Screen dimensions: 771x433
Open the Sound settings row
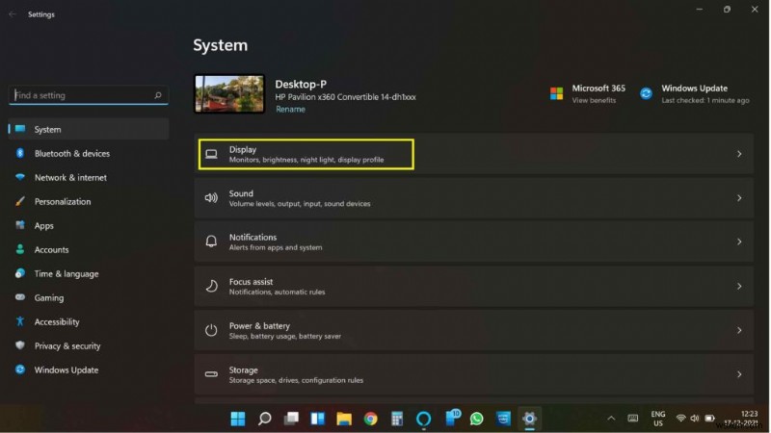point(473,198)
